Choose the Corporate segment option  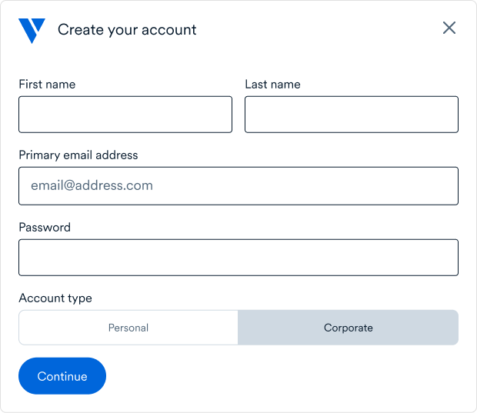348,328
